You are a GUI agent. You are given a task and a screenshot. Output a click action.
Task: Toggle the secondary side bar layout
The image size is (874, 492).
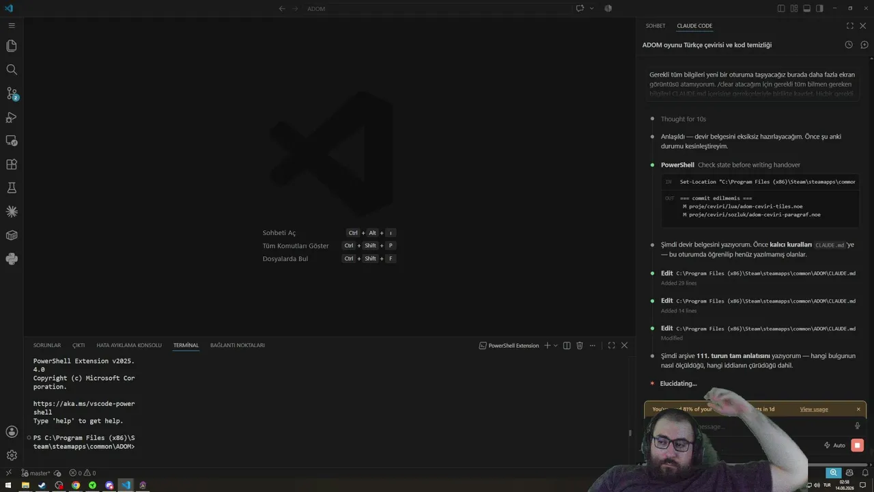pos(819,9)
